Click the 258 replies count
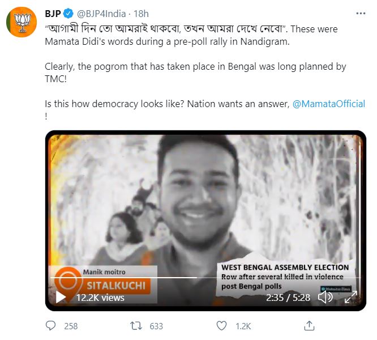Image resolution: width=377 pixels, height=340 pixels. click(x=71, y=326)
